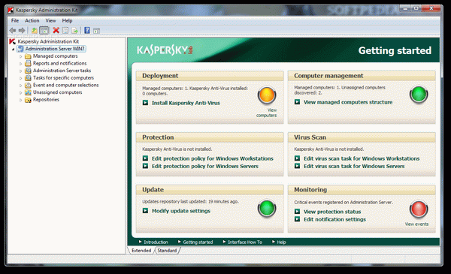
Task: Click the green Computer management status indicator
Action: [x=419, y=94]
